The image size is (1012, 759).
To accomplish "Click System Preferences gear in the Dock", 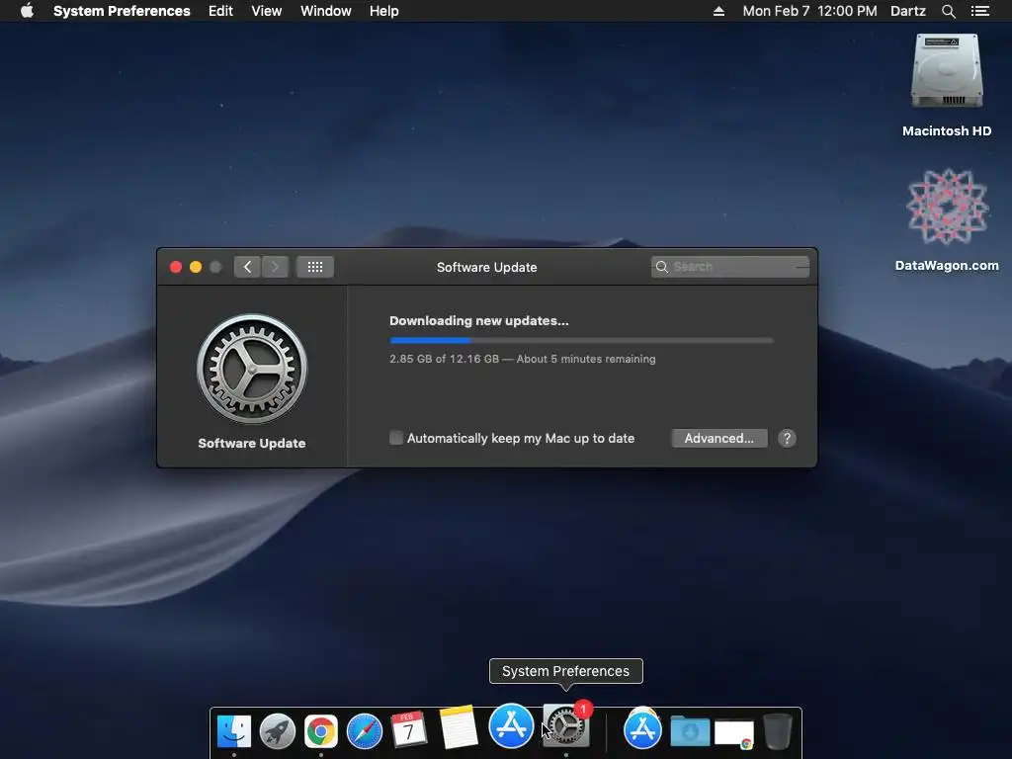I will [x=566, y=726].
